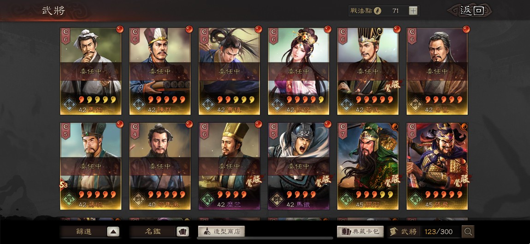530x244 pixels.
Task: Go back using the 返回 button
Action: point(471,11)
